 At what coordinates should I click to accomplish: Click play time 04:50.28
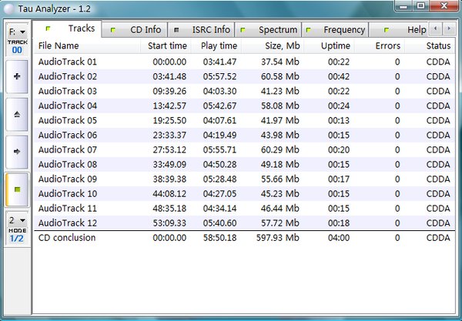click(x=219, y=164)
